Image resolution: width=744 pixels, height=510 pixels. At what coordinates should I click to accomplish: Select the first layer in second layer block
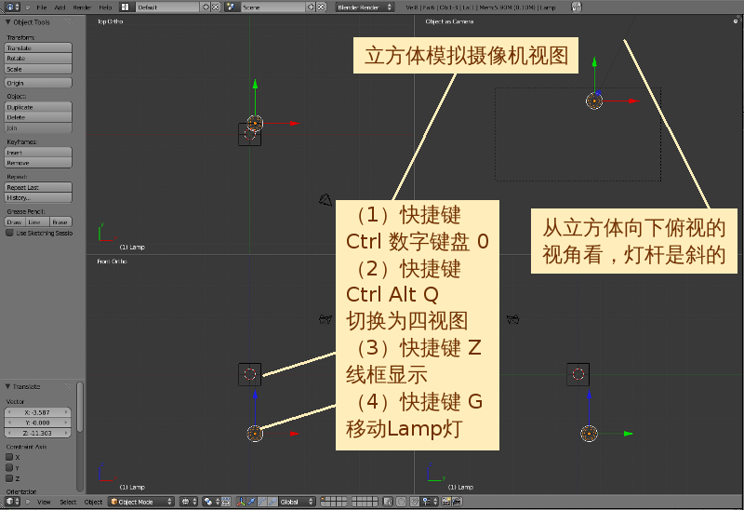(355, 499)
